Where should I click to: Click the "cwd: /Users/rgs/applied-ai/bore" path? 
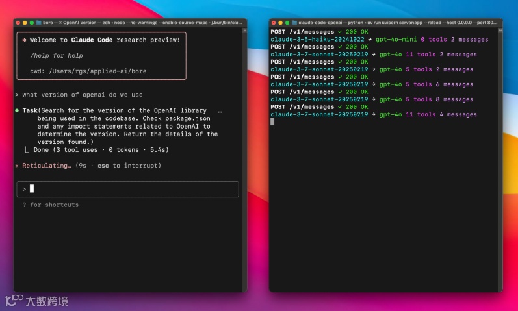[x=88, y=71]
